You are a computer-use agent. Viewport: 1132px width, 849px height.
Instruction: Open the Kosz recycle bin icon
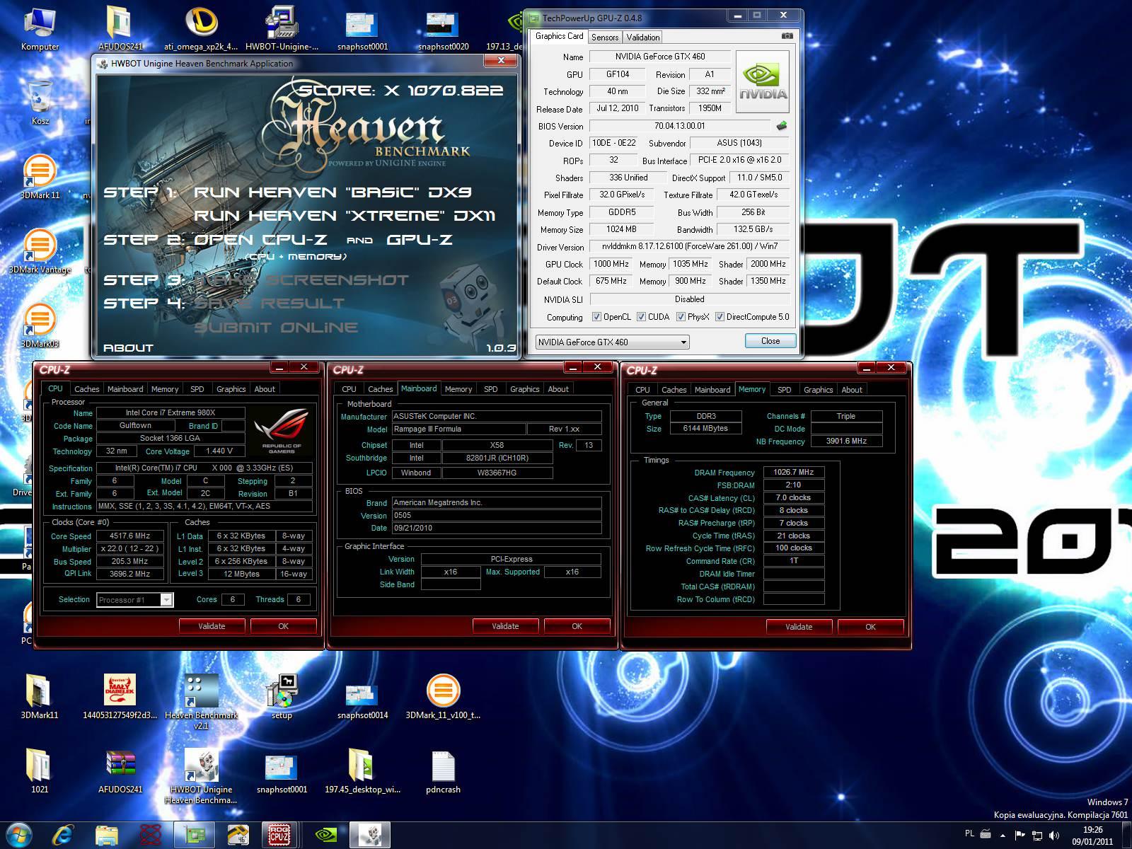pyautogui.click(x=40, y=102)
